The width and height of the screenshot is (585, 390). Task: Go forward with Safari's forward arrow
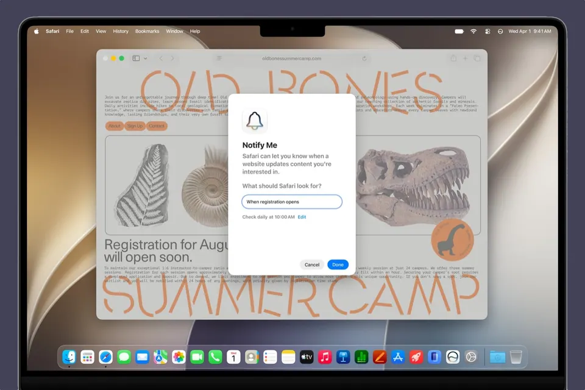pos(172,58)
